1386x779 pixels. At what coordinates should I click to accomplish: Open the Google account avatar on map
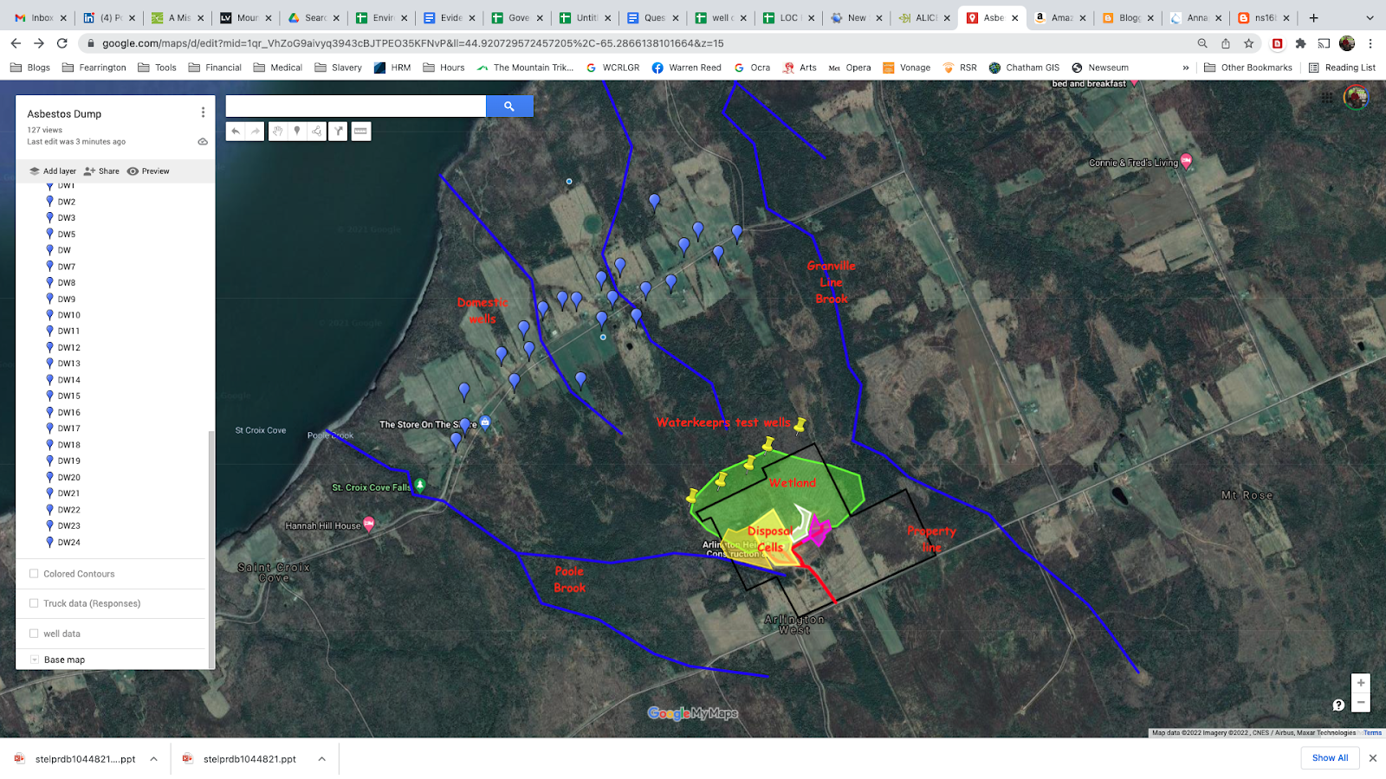point(1357,98)
